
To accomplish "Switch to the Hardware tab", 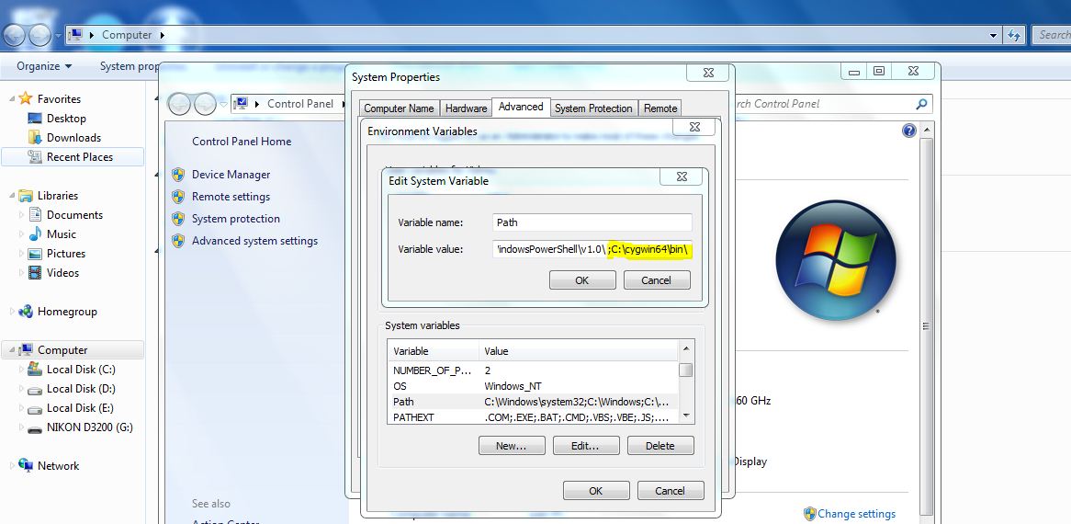I will [x=466, y=108].
